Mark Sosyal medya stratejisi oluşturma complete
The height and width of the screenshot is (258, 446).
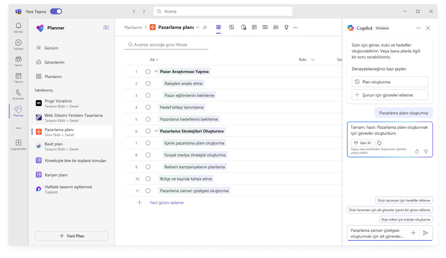[148, 155]
